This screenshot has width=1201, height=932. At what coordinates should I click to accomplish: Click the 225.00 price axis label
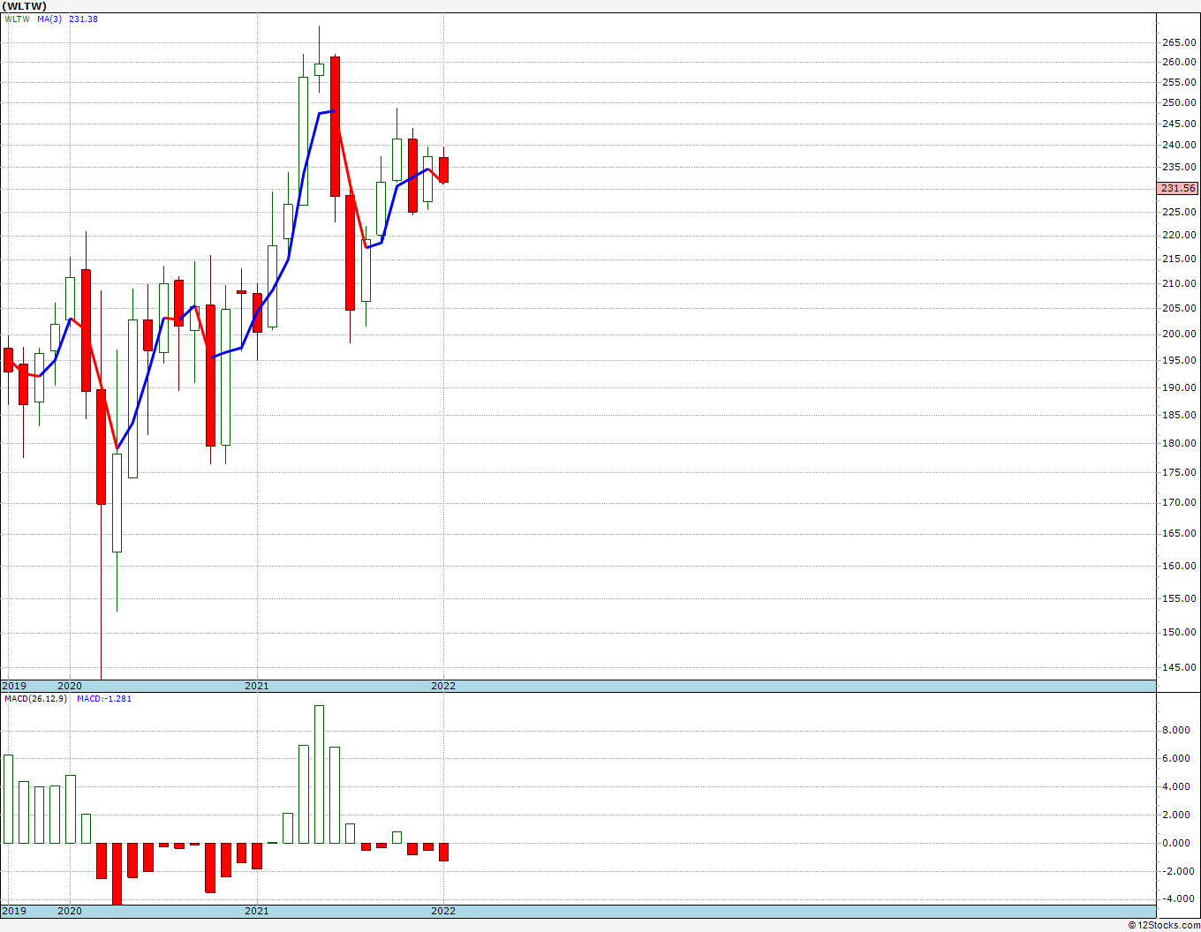point(1180,212)
